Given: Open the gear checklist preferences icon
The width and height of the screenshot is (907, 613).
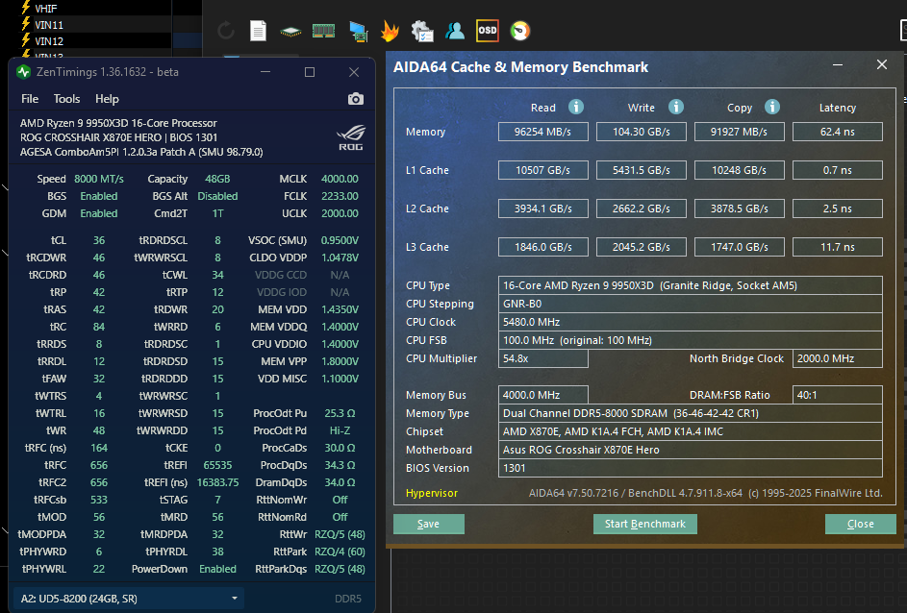Looking at the screenshot, I should (x=421, y=31).
